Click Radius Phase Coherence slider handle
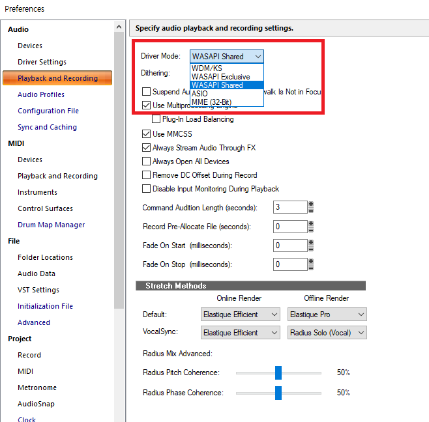The width and height of the screenshot is (429, 422). (x=278, y=393)
